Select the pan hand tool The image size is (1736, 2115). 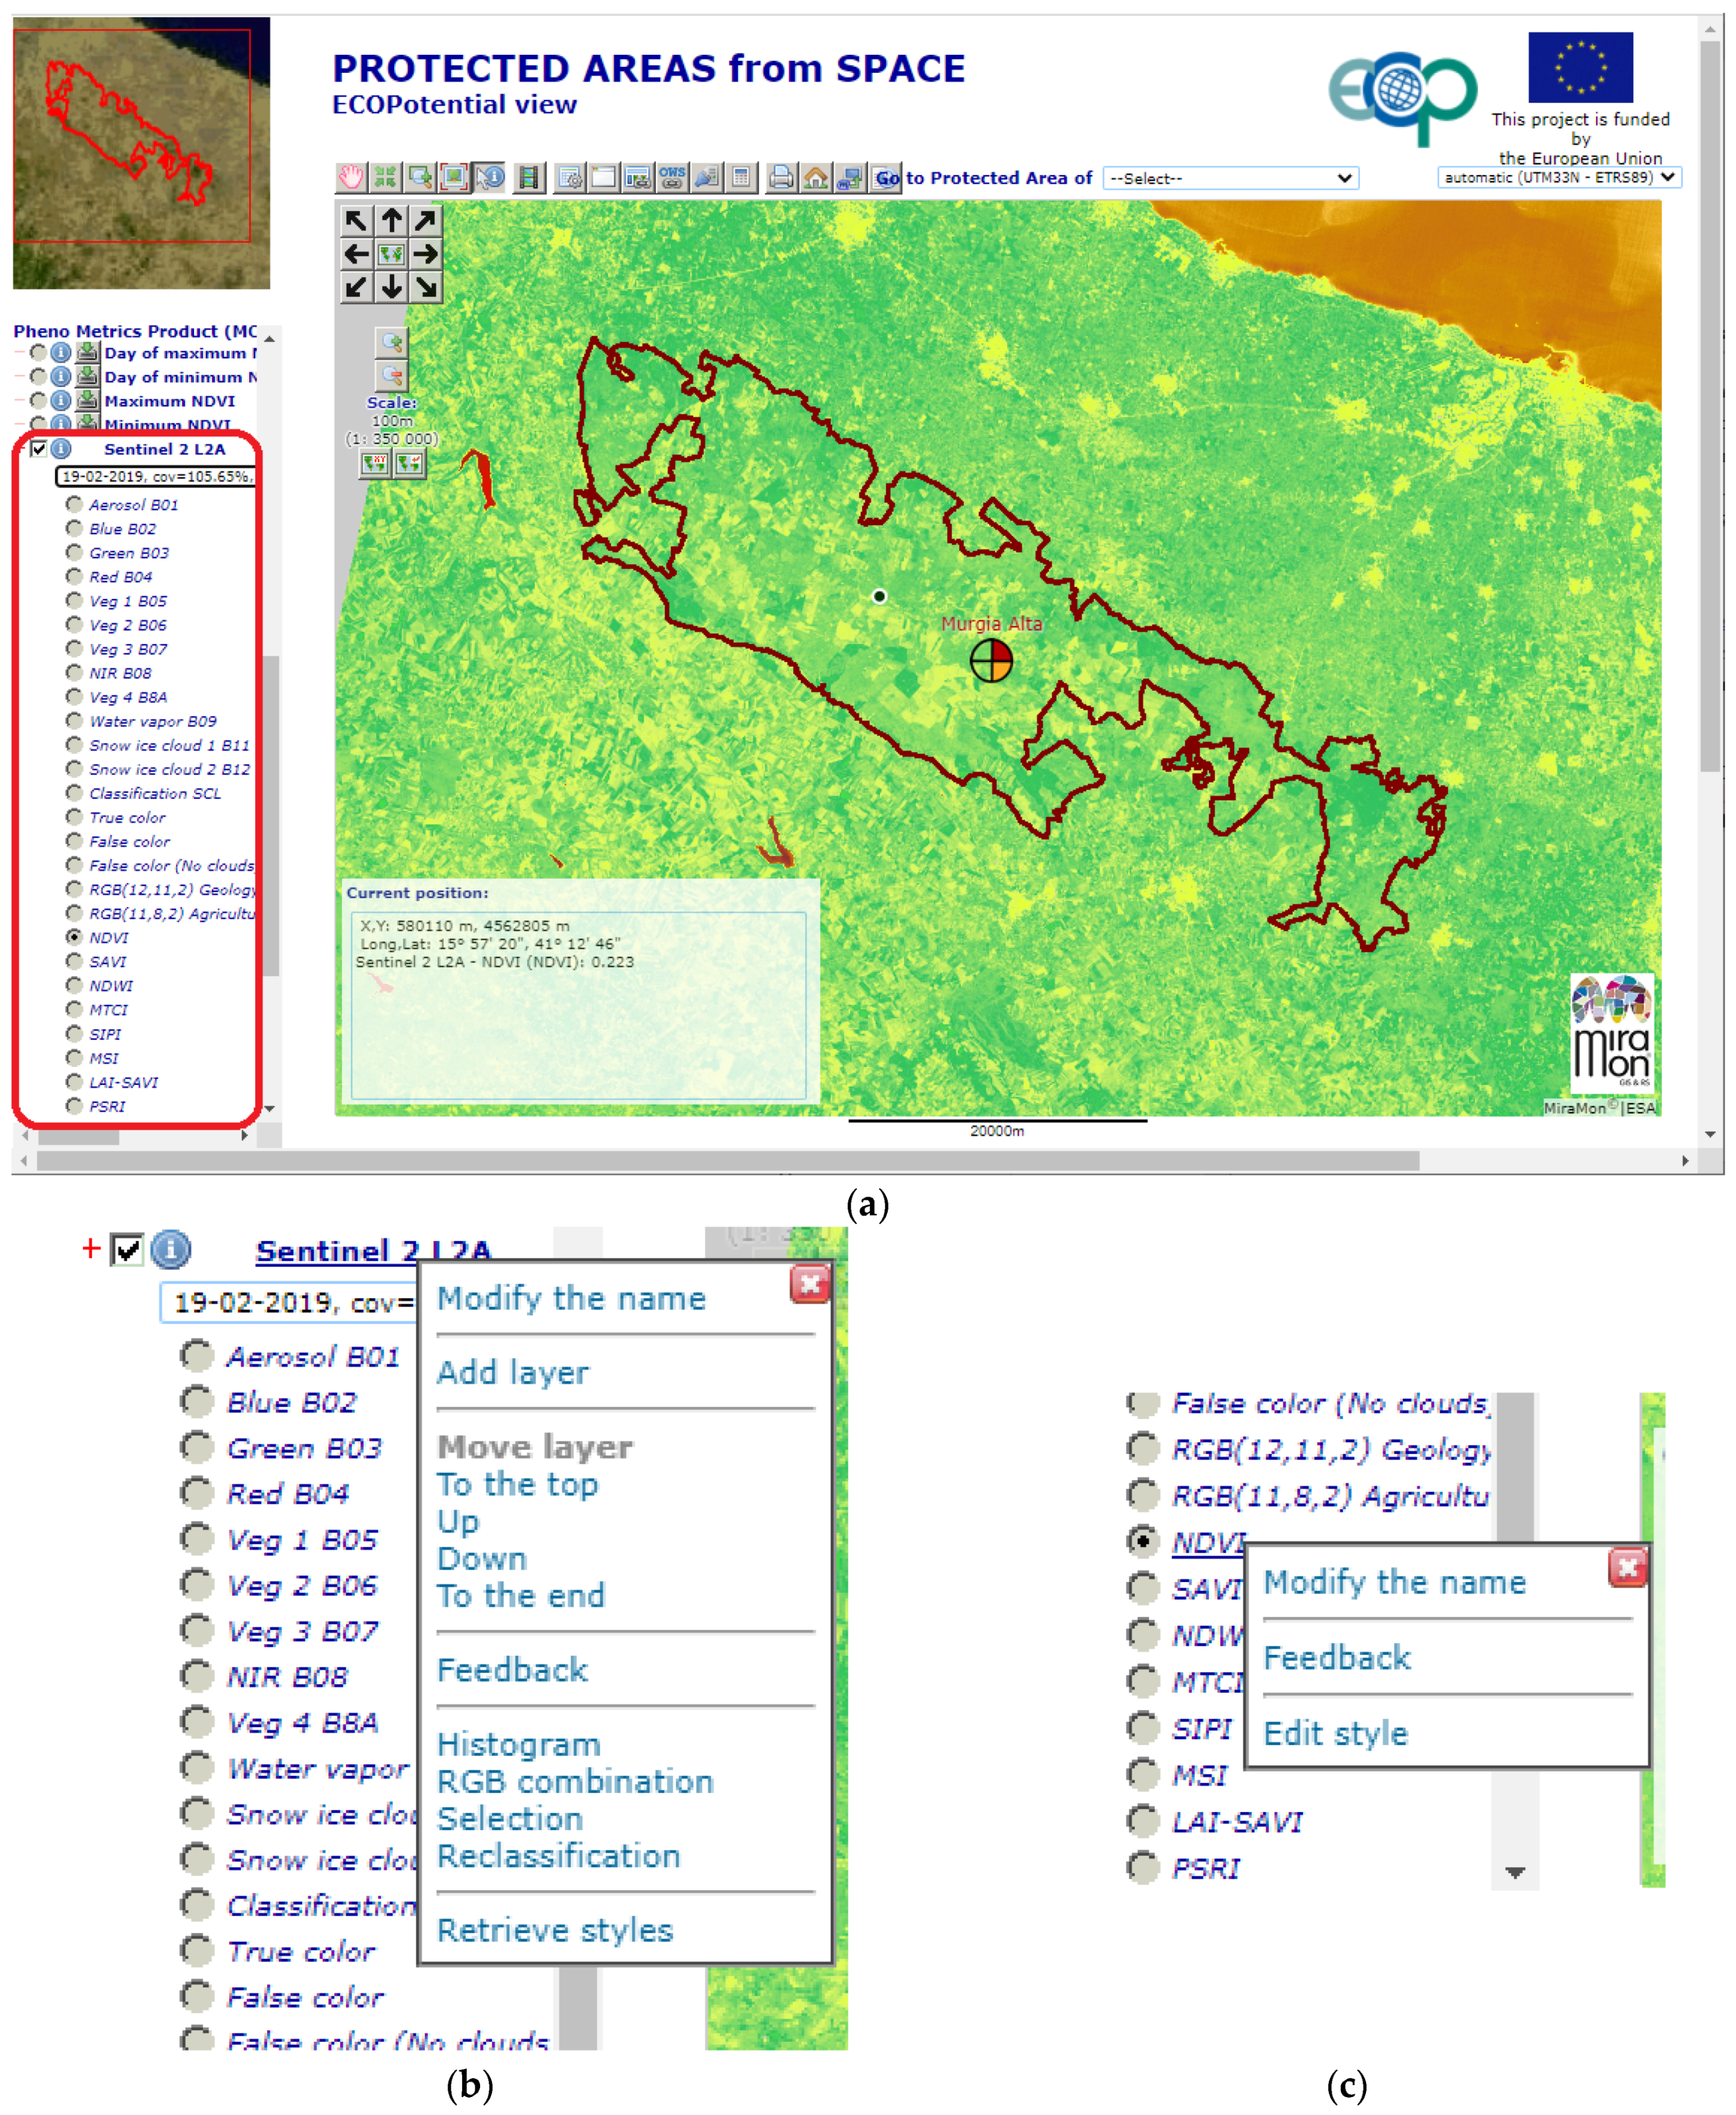(351, 178)
